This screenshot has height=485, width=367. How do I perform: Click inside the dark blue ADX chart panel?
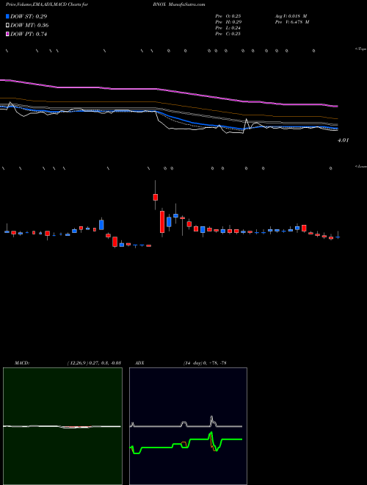[188, 426]
